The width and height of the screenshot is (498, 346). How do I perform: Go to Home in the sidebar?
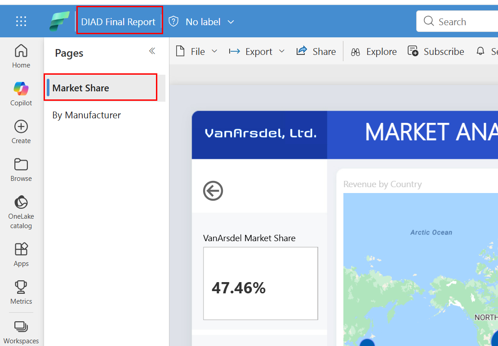pos(21,56)
